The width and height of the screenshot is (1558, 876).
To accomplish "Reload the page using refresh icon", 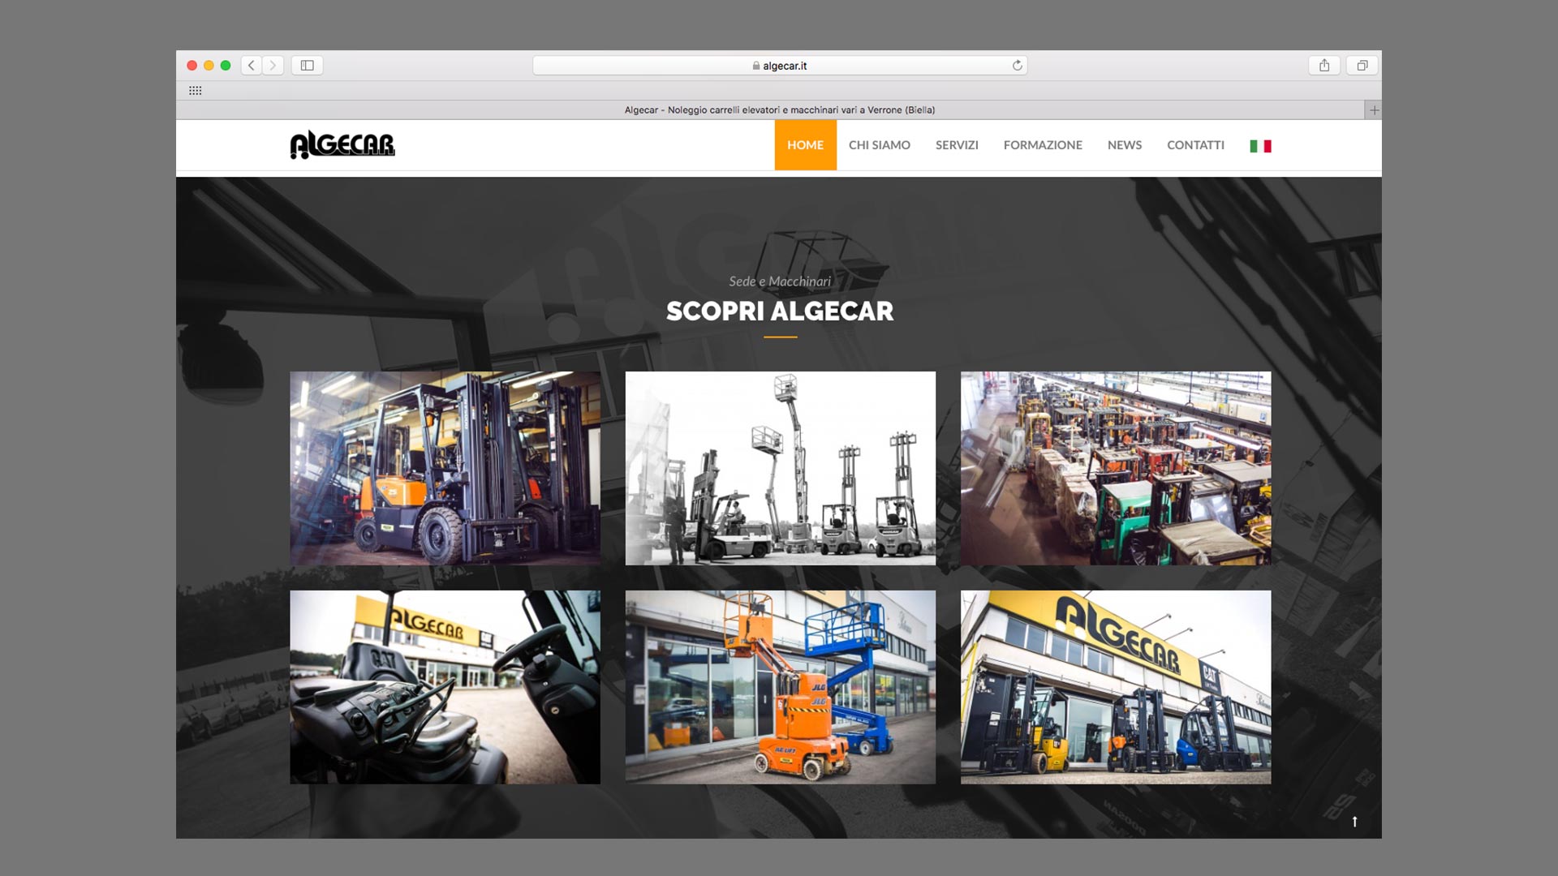I will coord(1017,66).
